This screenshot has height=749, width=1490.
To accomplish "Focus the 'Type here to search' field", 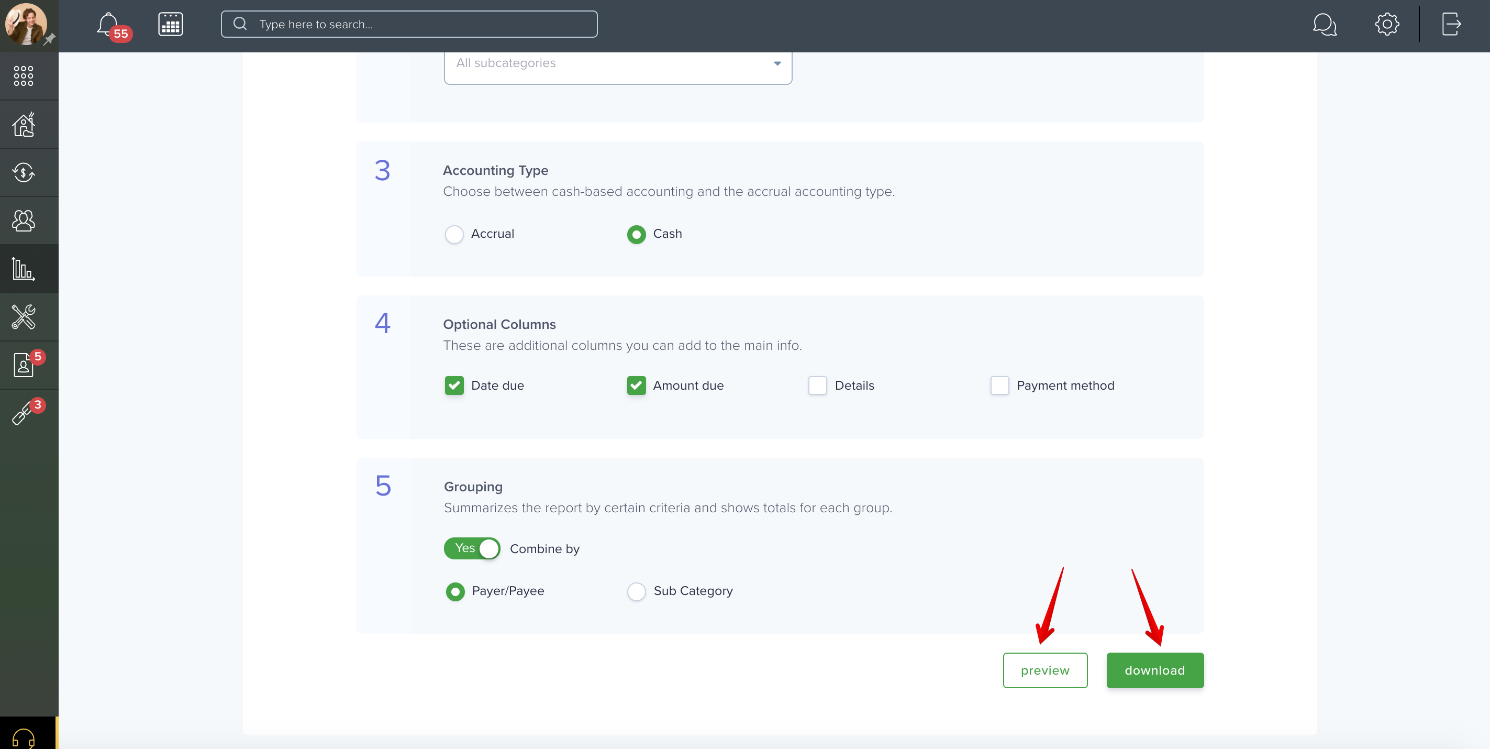I will click(x=409, y=24).
